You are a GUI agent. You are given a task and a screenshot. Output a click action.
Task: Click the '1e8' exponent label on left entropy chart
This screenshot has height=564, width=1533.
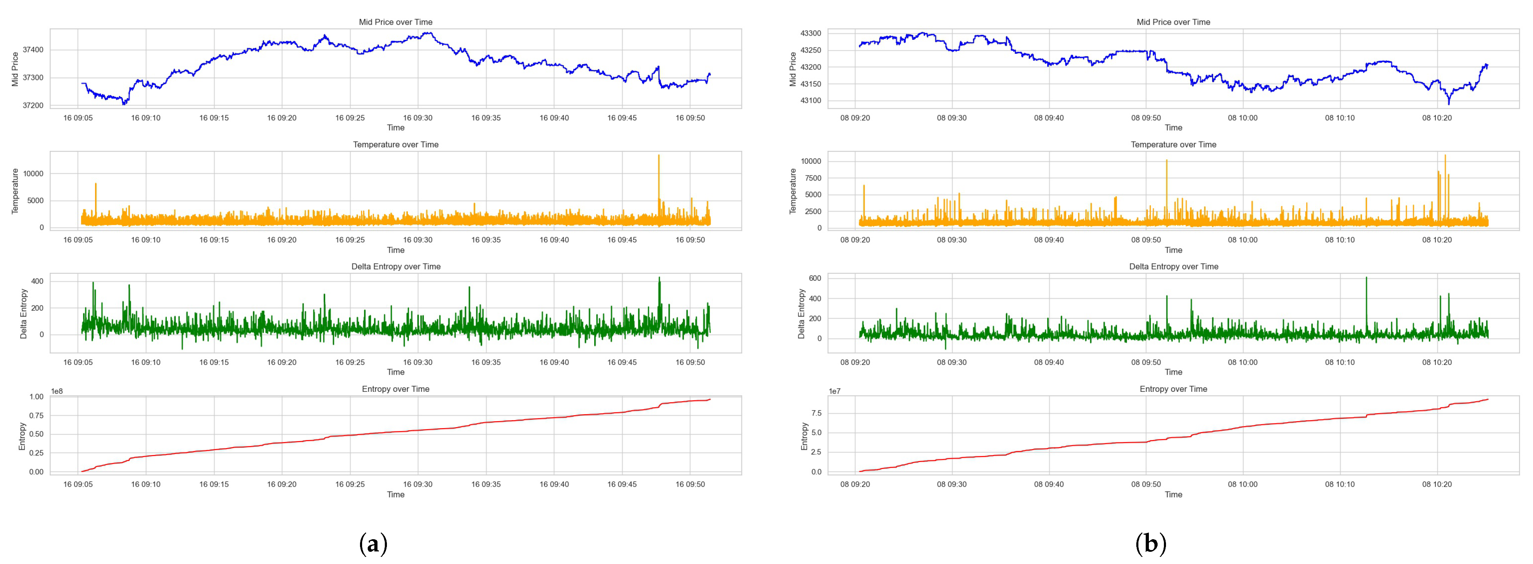tap(57, 391)
